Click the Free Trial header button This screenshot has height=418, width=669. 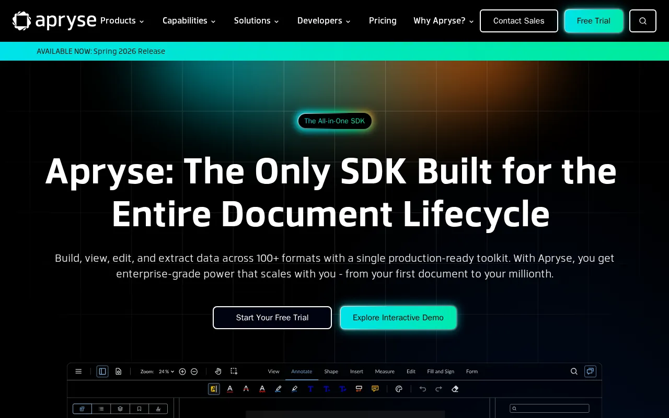[594, 21]
